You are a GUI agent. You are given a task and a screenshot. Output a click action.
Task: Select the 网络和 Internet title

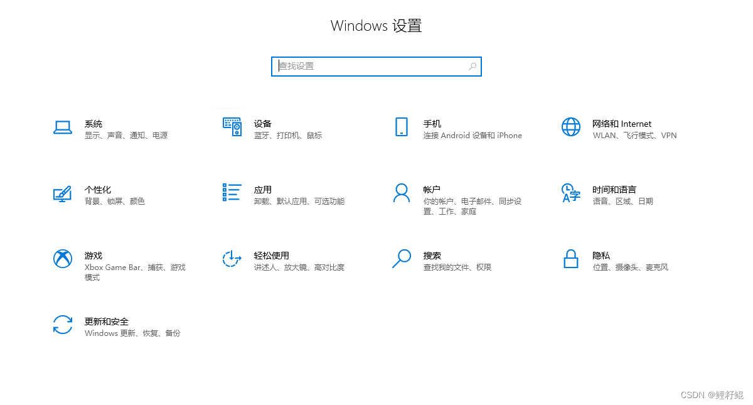pyautogui.click(x=622, y=124)
